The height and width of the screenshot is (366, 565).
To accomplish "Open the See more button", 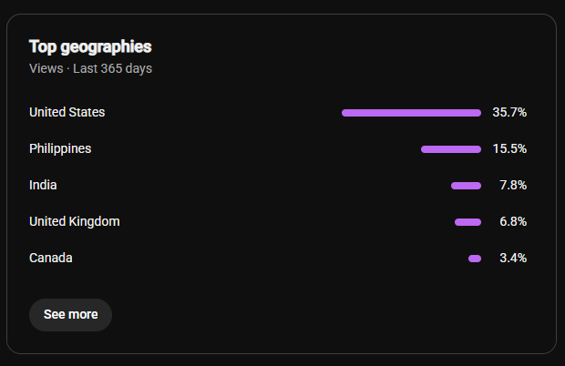I will pyautogui.click(x=71, y=314).
